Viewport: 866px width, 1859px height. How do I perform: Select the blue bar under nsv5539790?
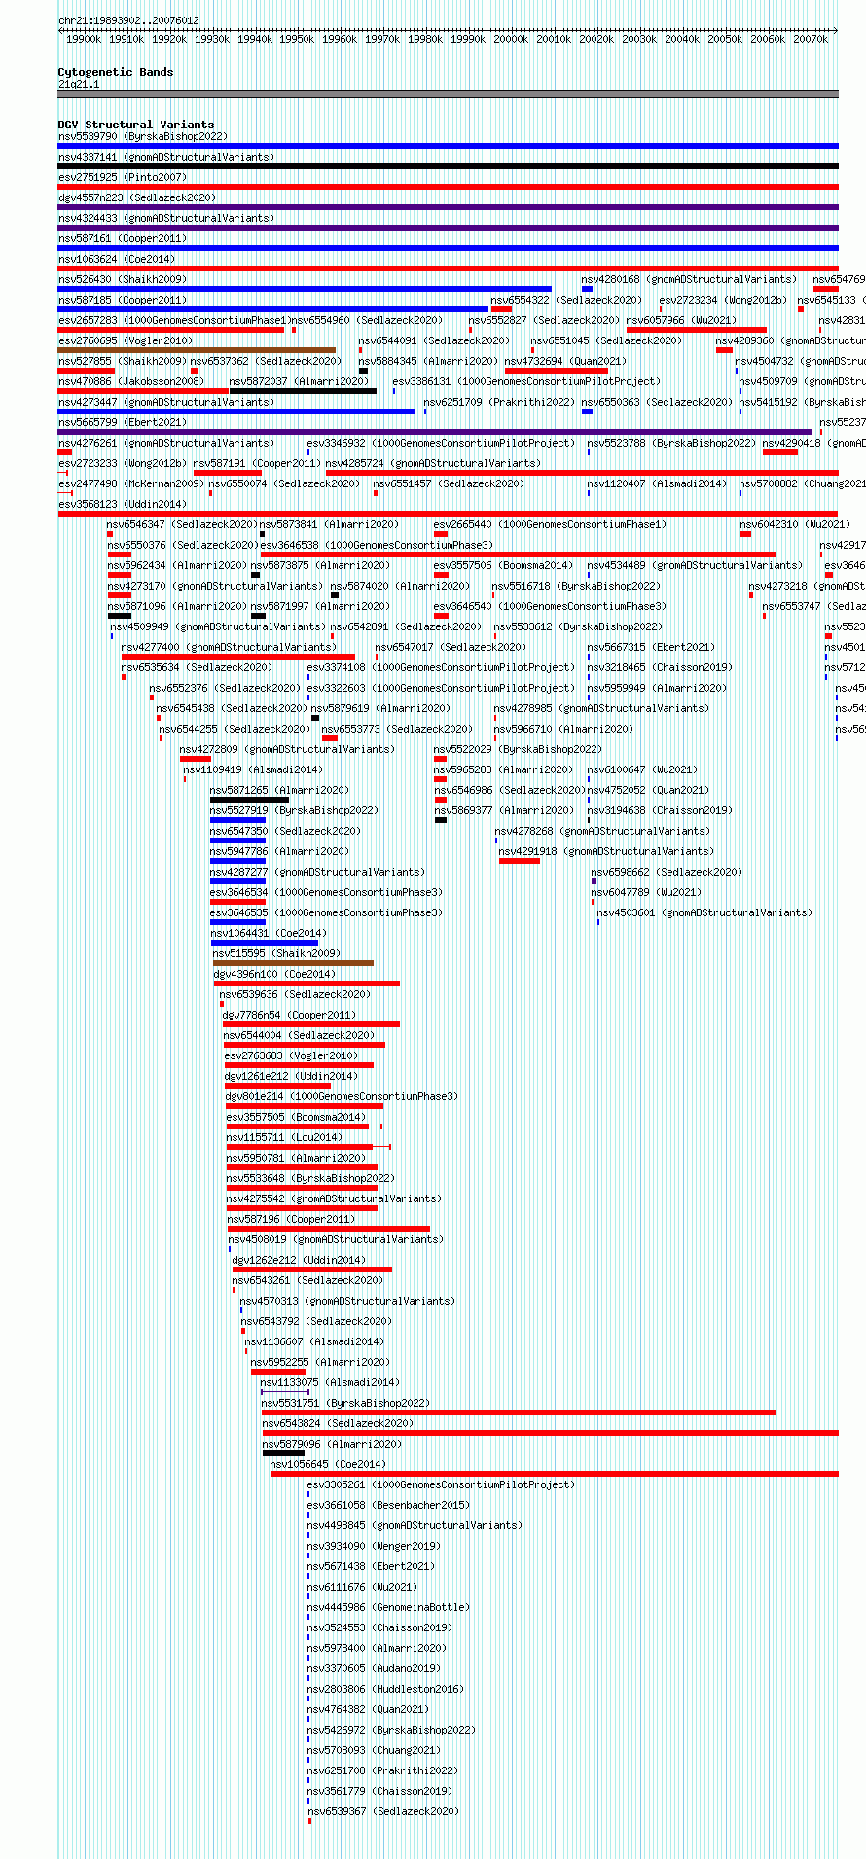click(x=448, y=146)
